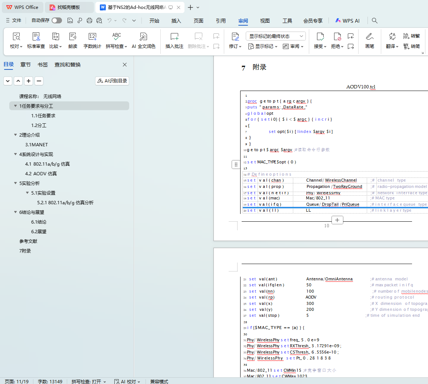Jump to 4.2 AODV 仿真 in the outline

41,174
